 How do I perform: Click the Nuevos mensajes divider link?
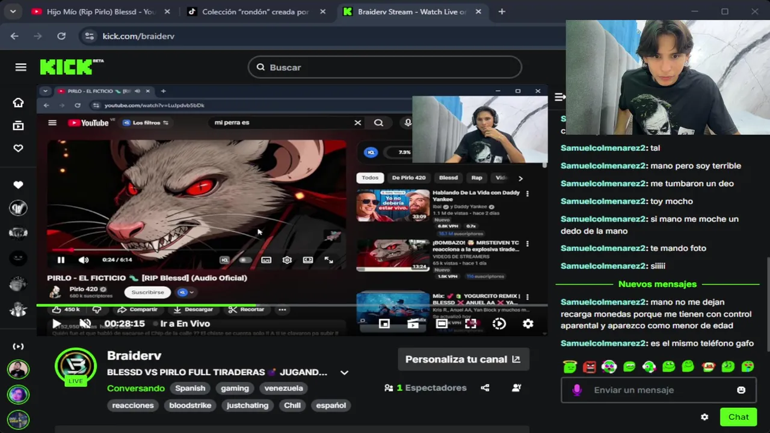(x=658, y=284)
